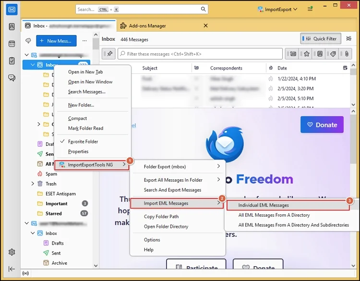Select Search Messages menu entry

(x=93, y=92)
